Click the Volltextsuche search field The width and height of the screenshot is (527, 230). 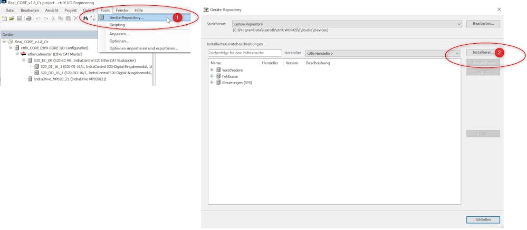[245, 53]
